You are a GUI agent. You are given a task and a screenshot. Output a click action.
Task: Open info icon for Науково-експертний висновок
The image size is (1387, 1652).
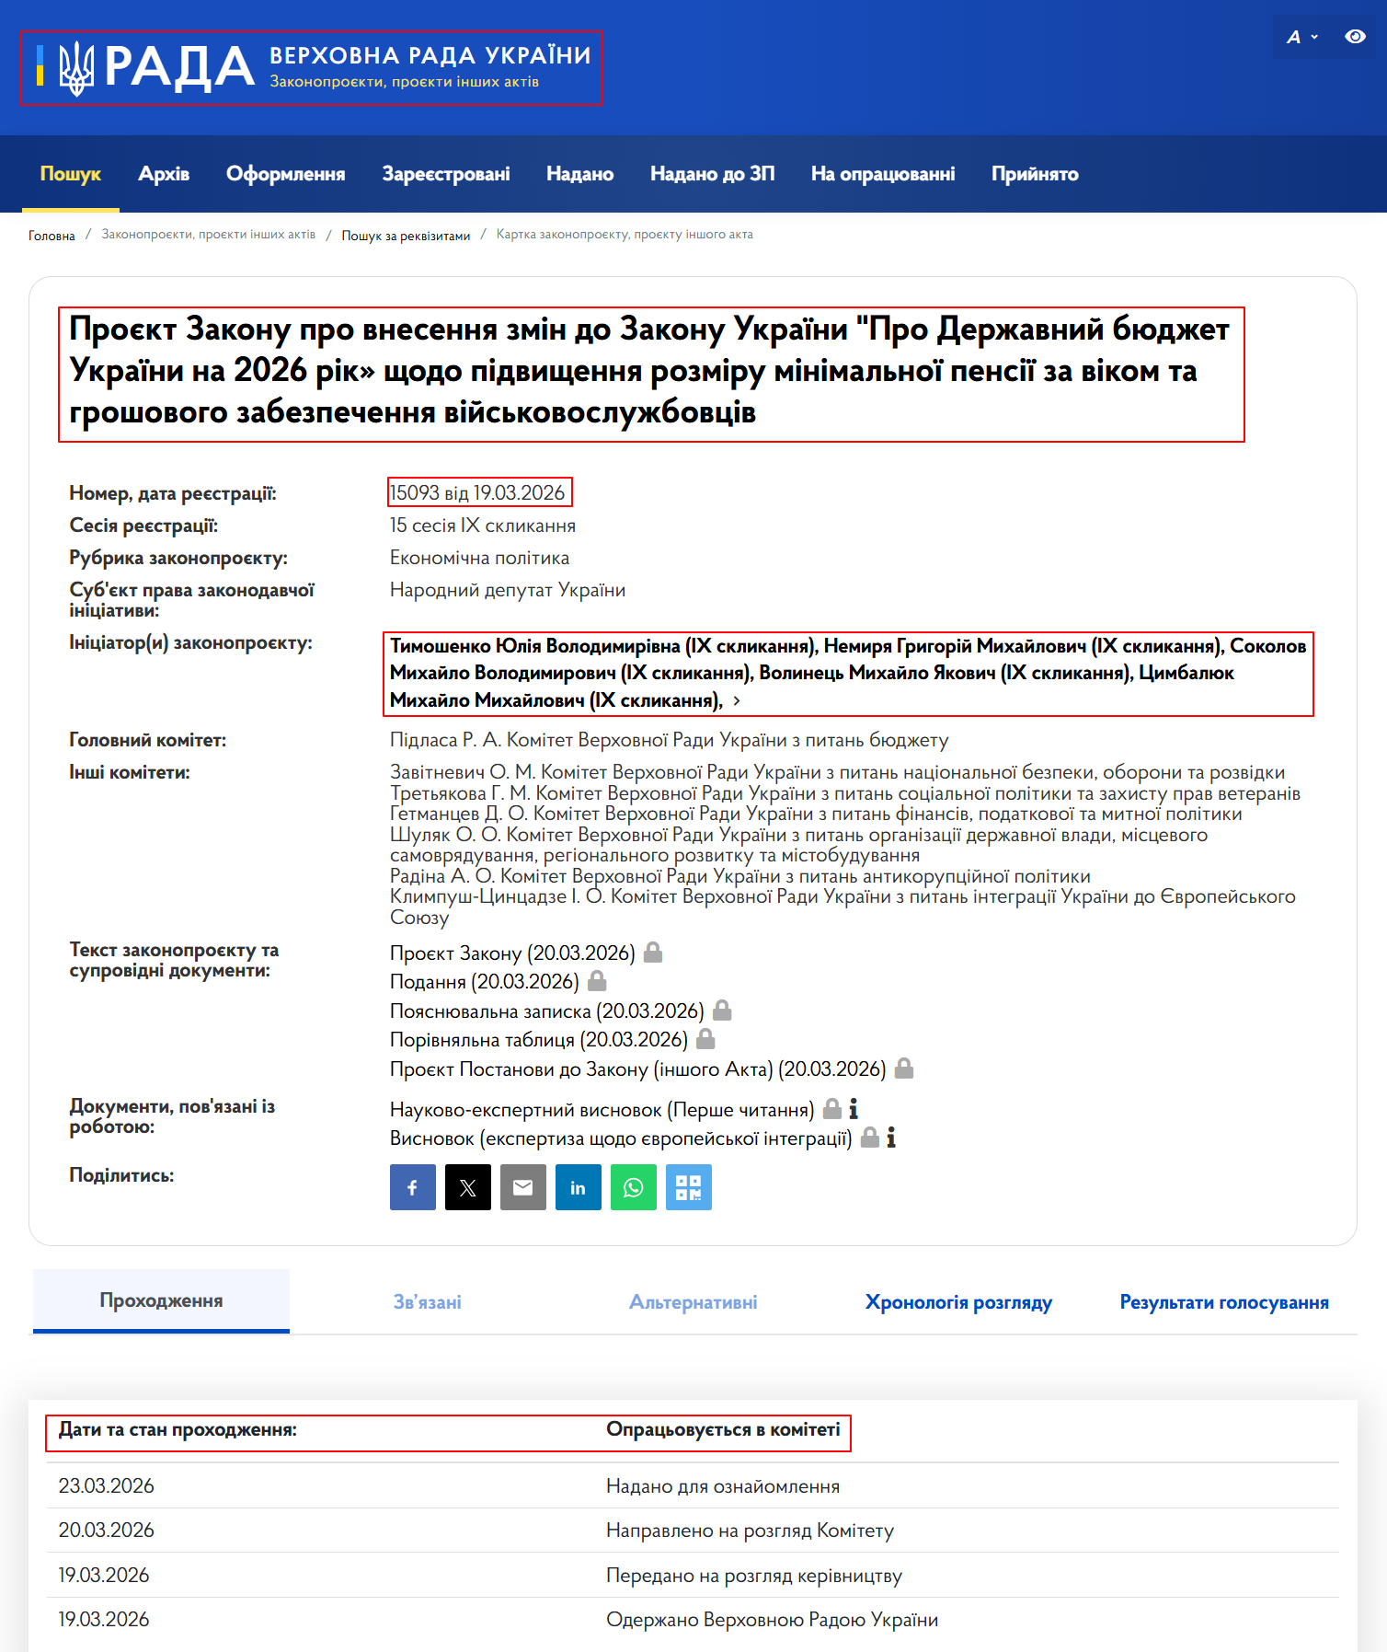coord(854,1108)
